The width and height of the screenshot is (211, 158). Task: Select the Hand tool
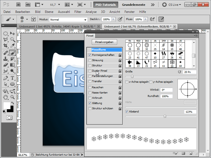5,97
